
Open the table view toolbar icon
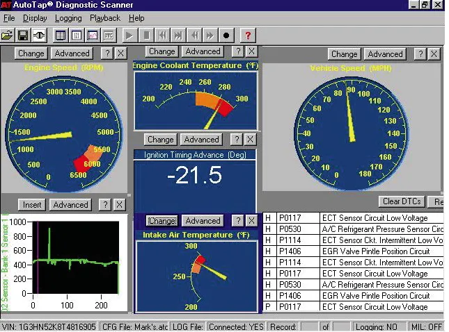click(x=61, y=35)
